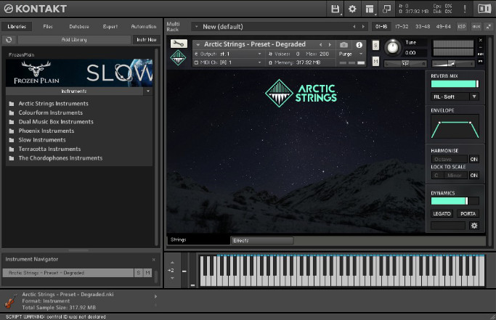496x320 pixels.
Task: Adjust Dynamics slider
Action: tap(455, 201)
